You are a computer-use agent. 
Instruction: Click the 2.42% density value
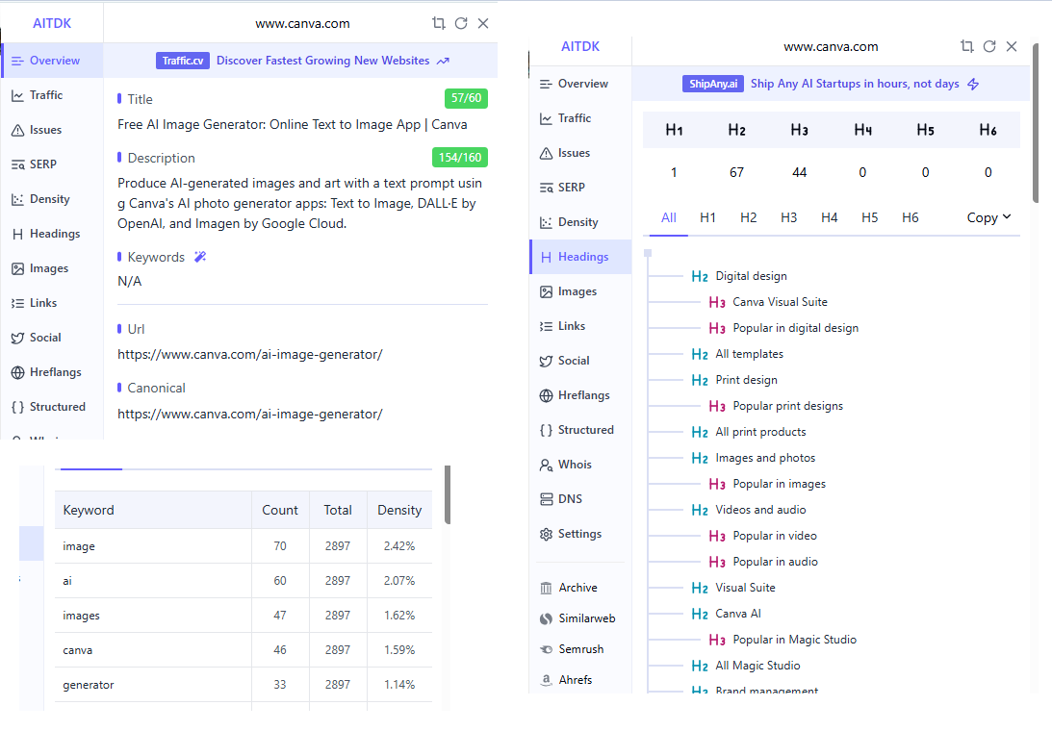(399, 546)
